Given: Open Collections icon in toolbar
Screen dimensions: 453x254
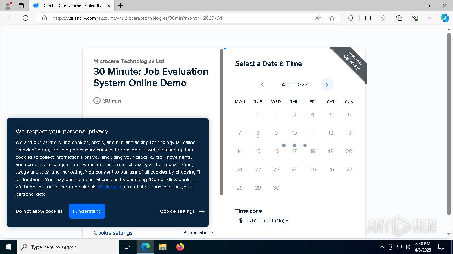Looking at the screenshot, I should pos(399,18).
